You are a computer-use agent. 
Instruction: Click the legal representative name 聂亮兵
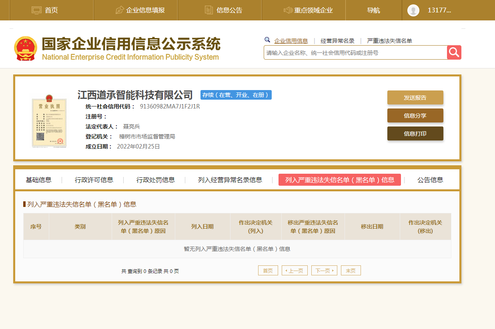132,126
